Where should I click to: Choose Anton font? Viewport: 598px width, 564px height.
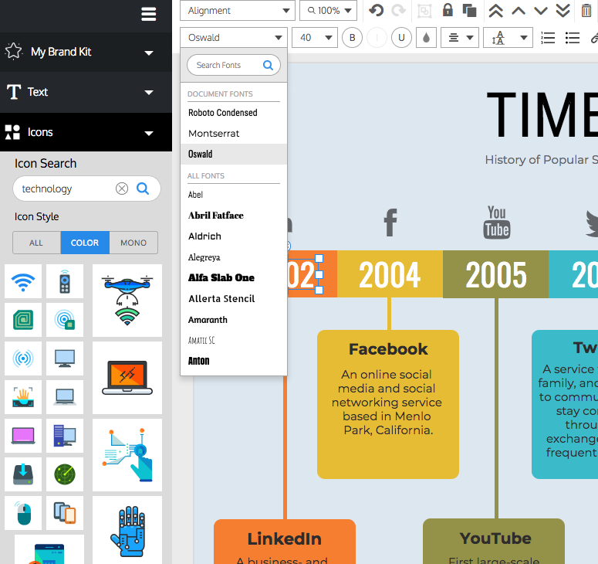click(233, 361)
